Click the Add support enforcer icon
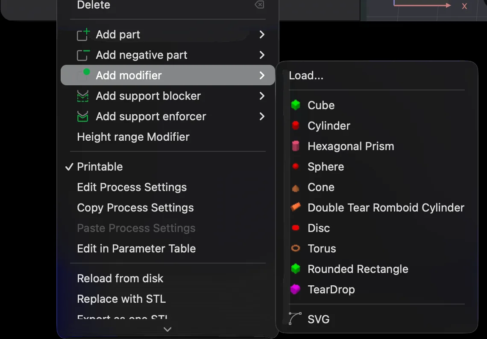This screenshot has width=487, height=339. click(x=82, y=116)
